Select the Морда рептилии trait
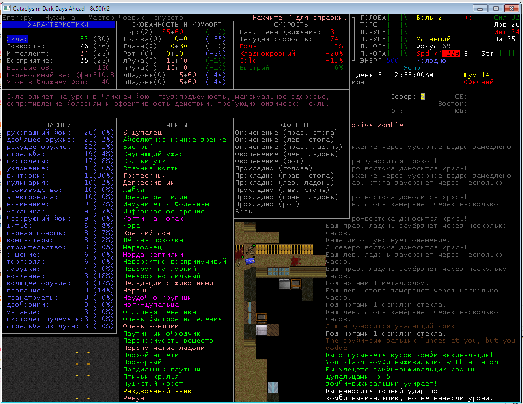 click(x=153, y=255)
